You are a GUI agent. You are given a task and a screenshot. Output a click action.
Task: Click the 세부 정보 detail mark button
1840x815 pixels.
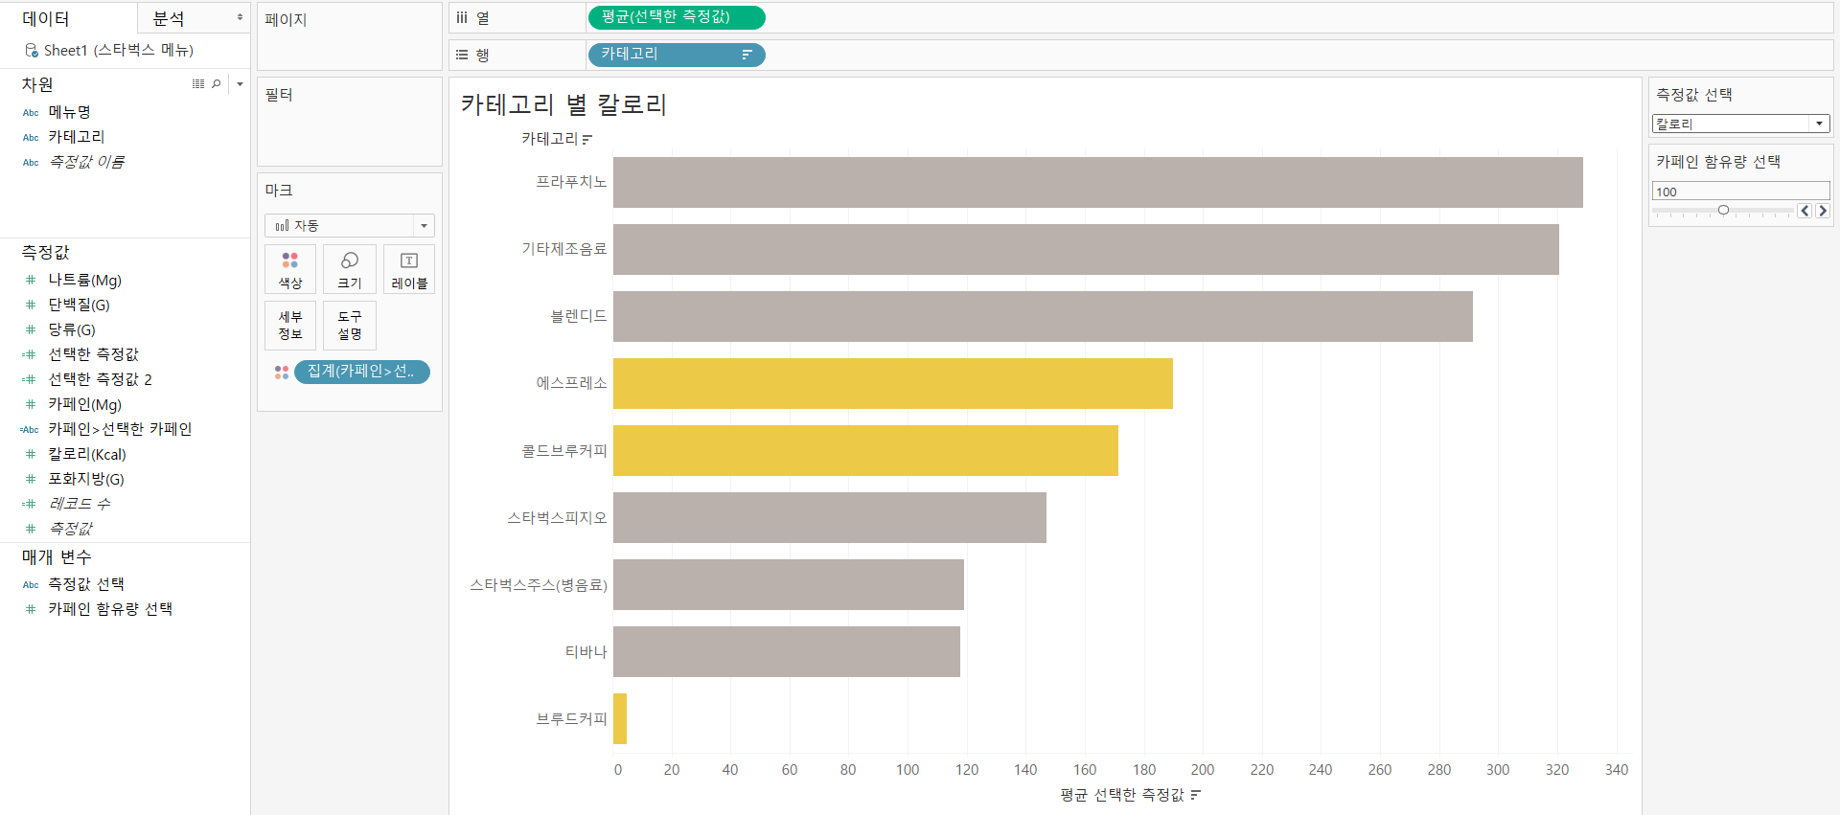290,325
